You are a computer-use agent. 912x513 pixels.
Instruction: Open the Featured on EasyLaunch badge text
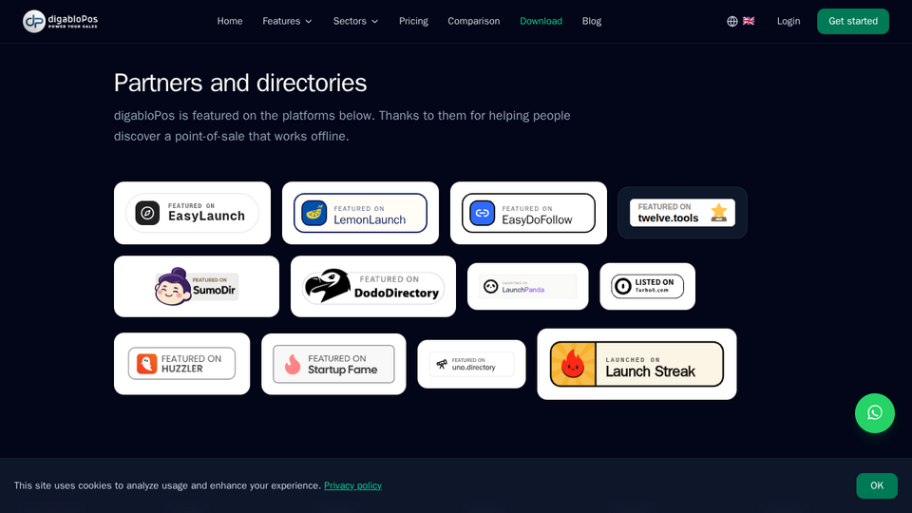tap(206, 213)
